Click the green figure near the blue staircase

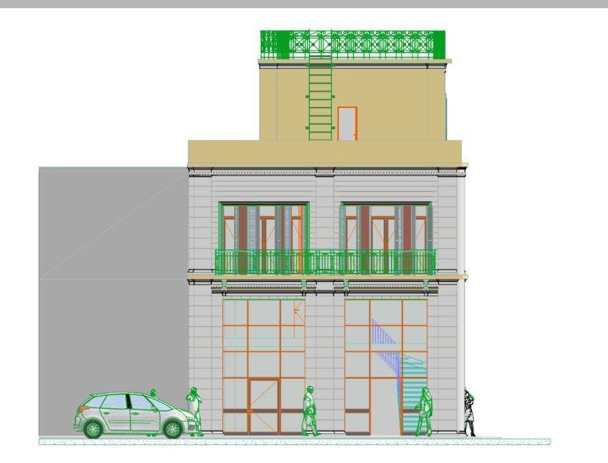coord(424,410)
